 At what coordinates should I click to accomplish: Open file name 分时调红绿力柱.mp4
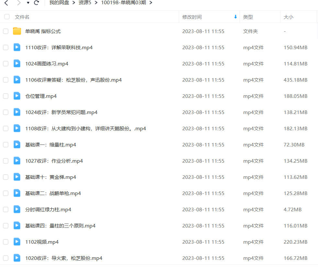pyautogui.click(x=48, y=210)
